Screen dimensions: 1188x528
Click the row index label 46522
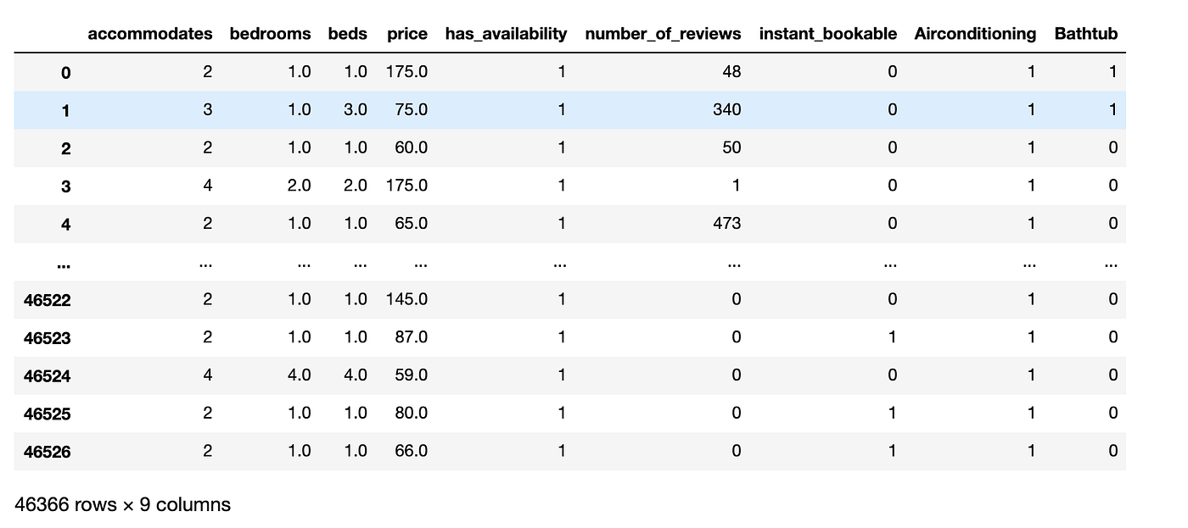(x=48, y=300)
